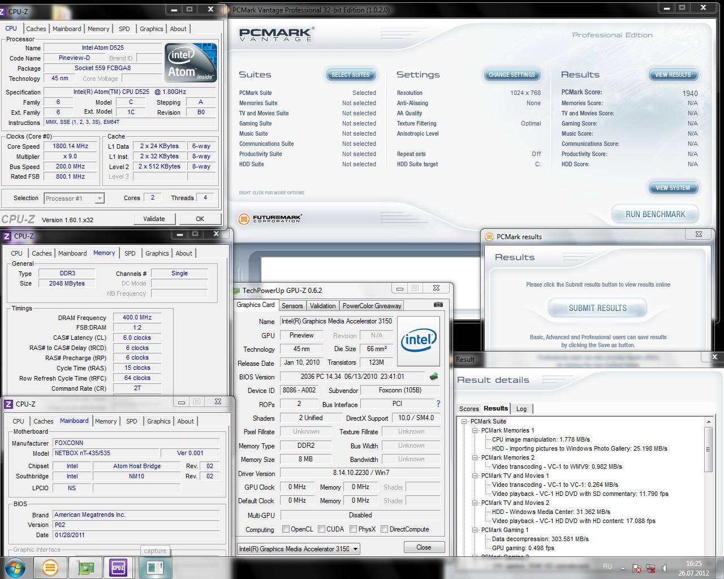Select the 'CPU image manipulation: 1.778 MB/s' row

541,439
